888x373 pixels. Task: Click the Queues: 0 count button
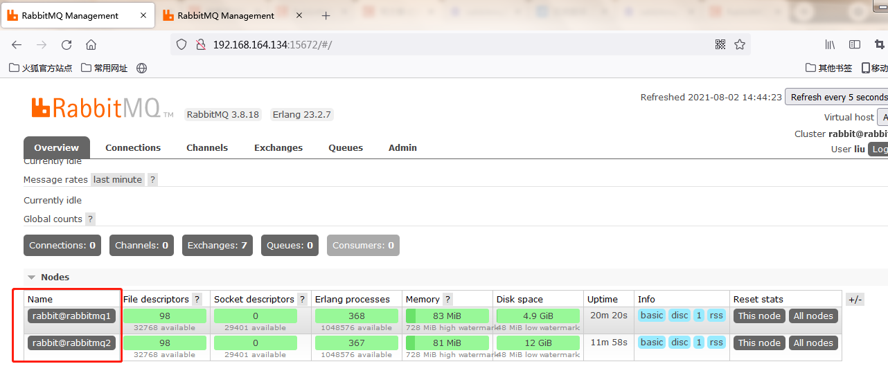click(x=290, y=245)
